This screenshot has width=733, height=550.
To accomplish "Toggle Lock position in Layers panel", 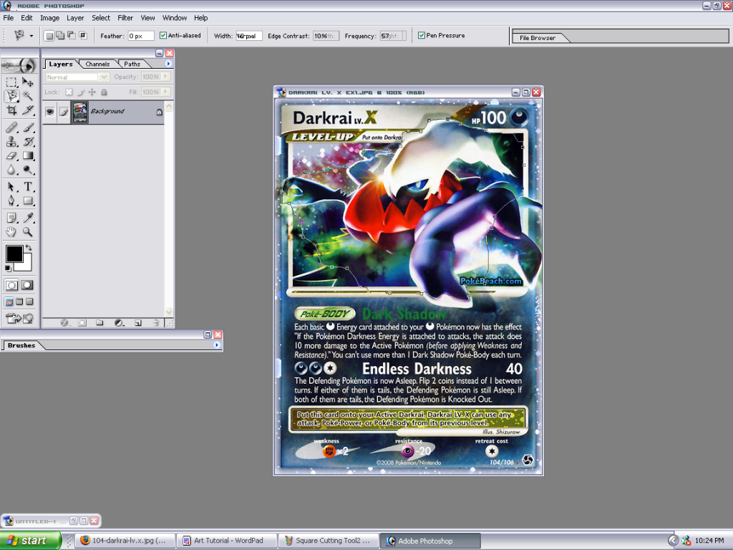I will coord(92,92).
